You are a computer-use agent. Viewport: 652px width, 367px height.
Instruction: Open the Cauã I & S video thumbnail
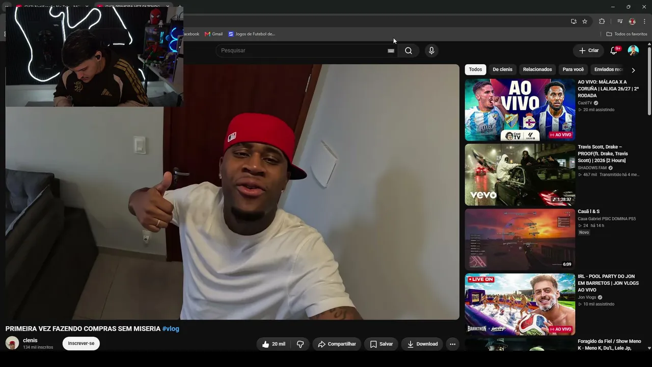click(x=520, y=240)
